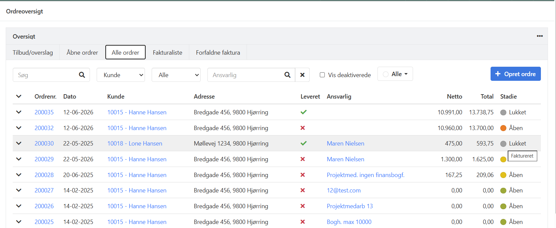The width and height of the screenshot is (556, 228).
Task: Expand all rows using header chevron
Action: click(x=19, y=96)
